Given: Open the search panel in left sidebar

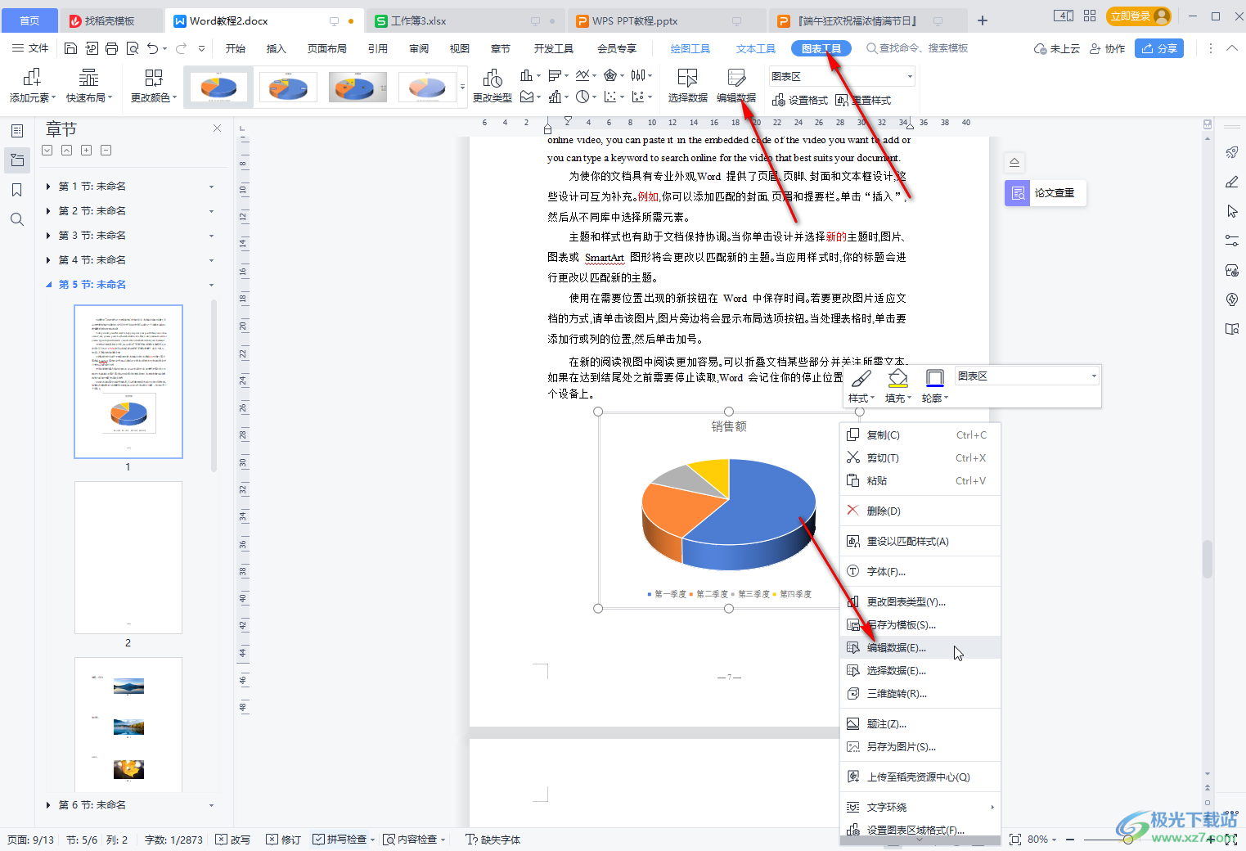Looking at the screenshot, I should (x=17, y=219).
